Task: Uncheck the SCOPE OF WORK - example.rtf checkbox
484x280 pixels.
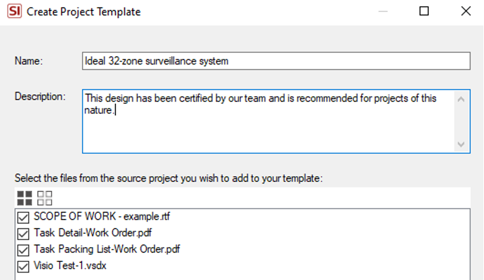Action: click(x=23, y=217)
